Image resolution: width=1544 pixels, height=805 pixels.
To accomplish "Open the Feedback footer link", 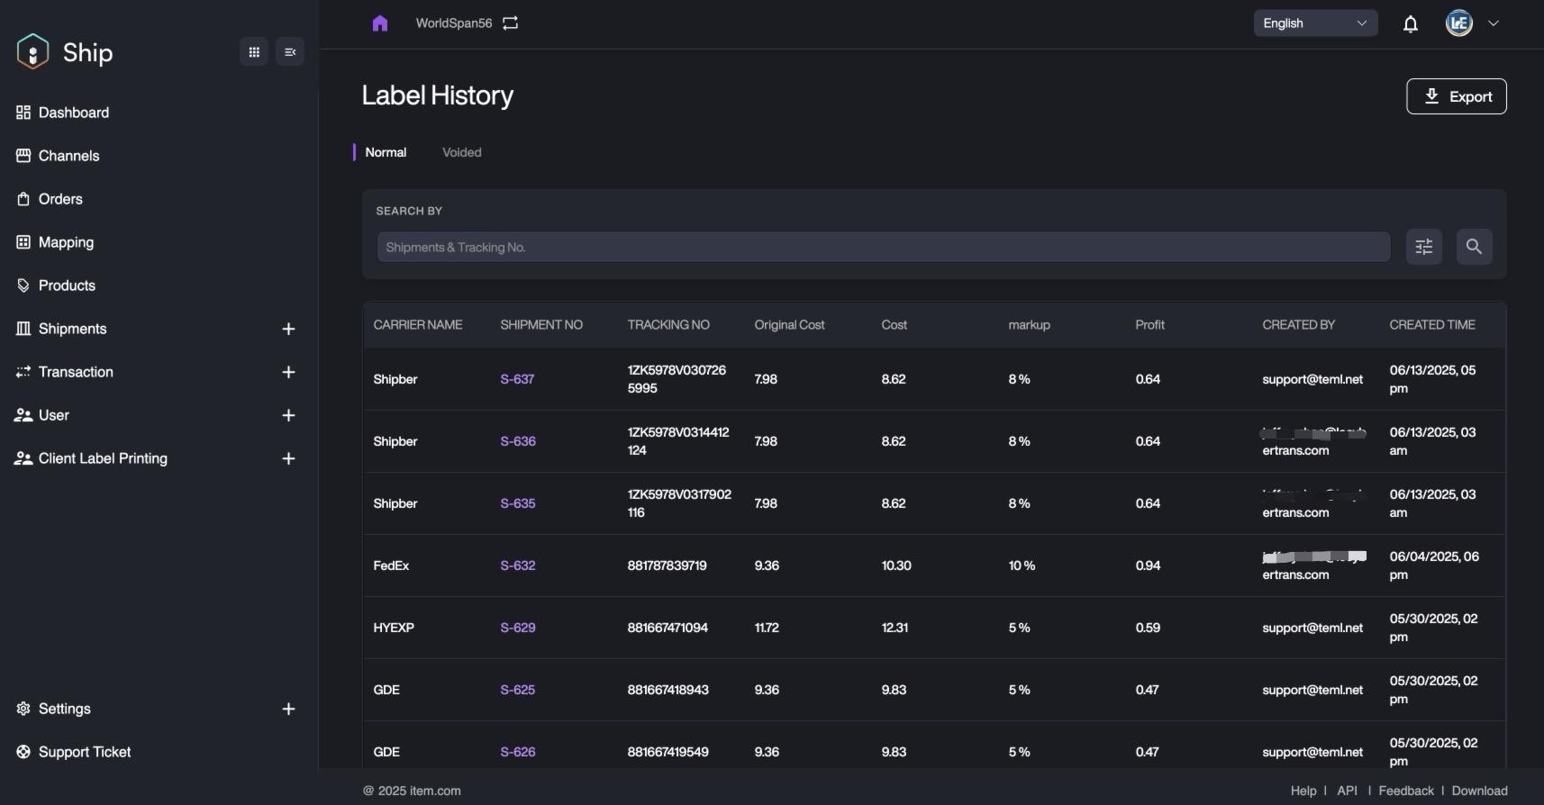I will [1405, 791].
